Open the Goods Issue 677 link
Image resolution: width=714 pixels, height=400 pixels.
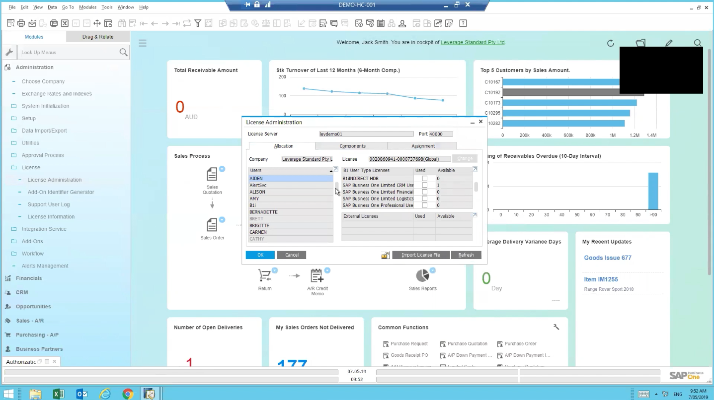[608, 258]
